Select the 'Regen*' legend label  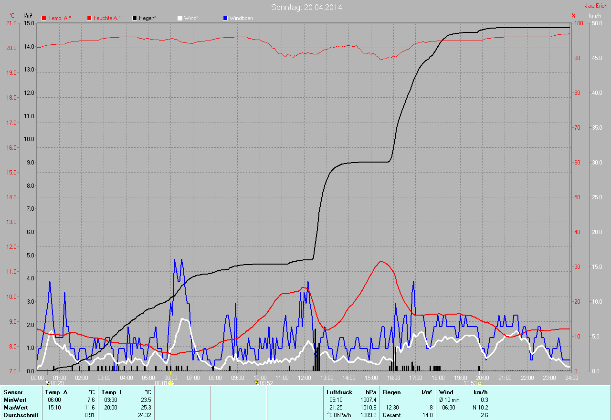[x=148, y=18]
